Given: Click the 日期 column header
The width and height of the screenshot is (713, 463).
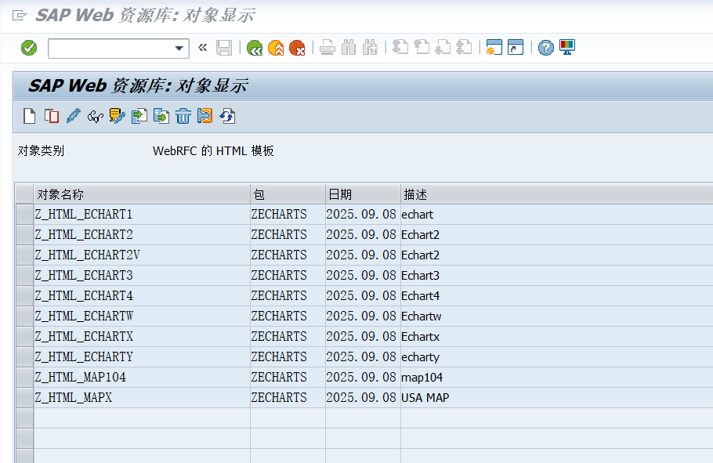Looking at the screenshot, I should (363, 194).
